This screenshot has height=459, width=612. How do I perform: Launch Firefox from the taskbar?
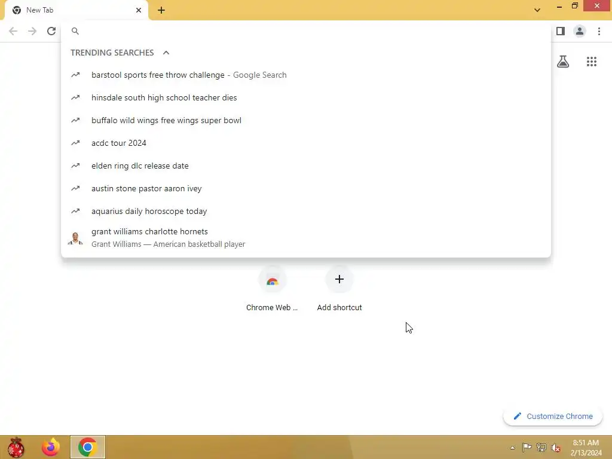pos(51,447)
